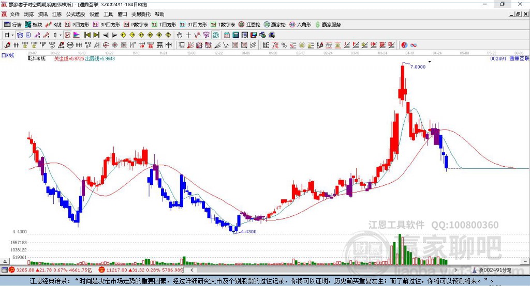Open the 文件 menu
The height and width of the screenshot is (286, 530).
click(15, 14)
